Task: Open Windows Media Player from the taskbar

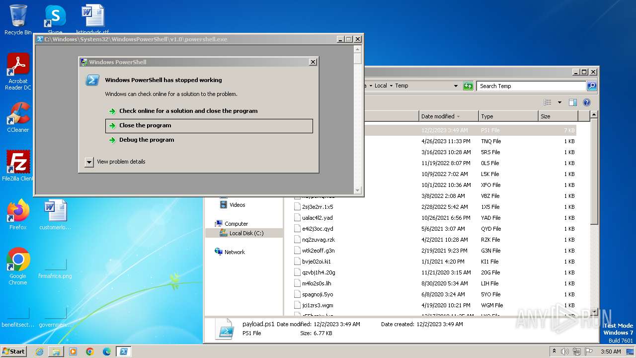Action: [x=73, y=352]
